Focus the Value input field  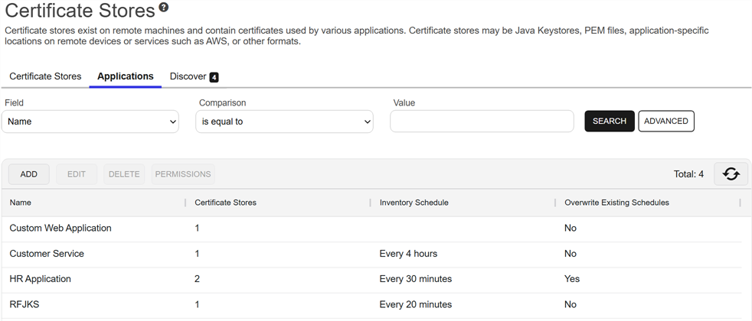point(482,121)
